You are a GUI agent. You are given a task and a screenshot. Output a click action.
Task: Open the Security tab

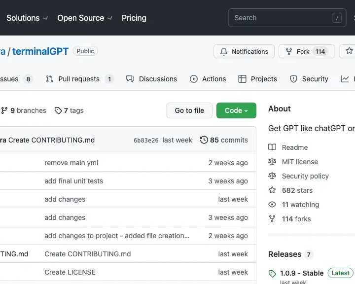coord(309,79)
